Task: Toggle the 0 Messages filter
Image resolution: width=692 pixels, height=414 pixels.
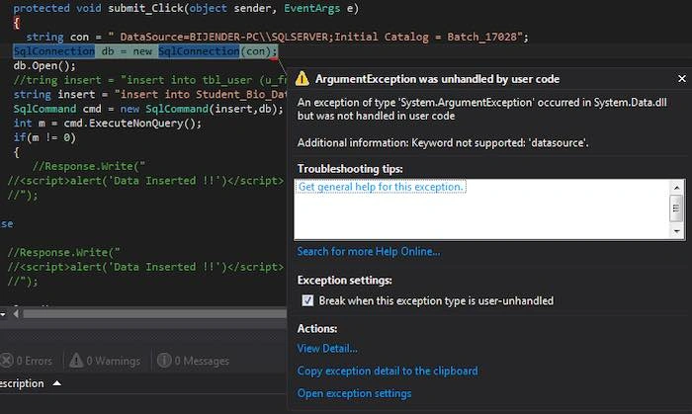Action: click(194, 361)
